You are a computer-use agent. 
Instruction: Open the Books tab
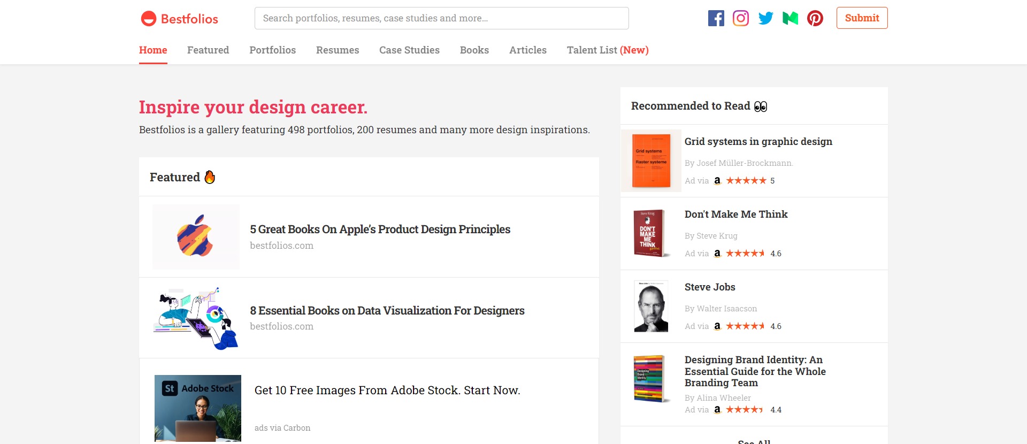(x=474, y=50)
